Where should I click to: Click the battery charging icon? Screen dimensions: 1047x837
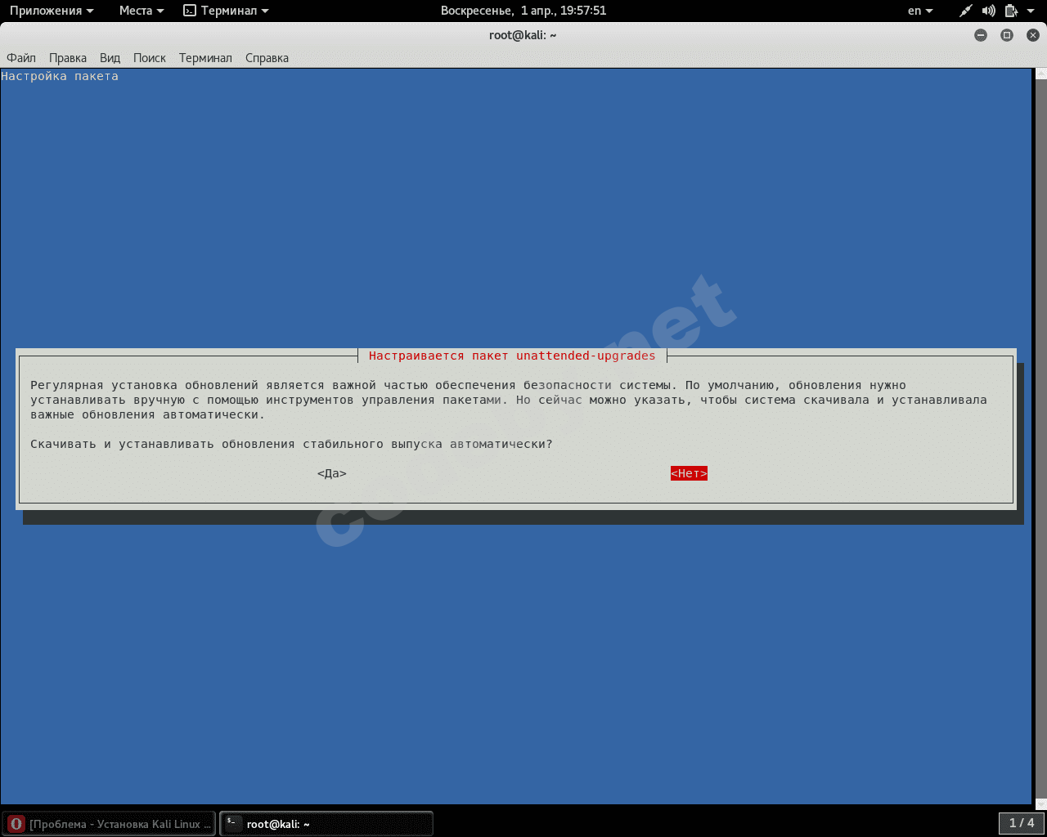1011,11
